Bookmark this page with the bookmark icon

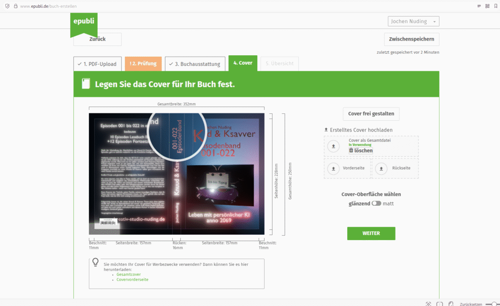495,6
